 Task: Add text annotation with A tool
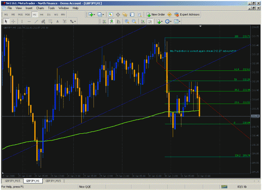pyautogui.click(x=57, y=21)
